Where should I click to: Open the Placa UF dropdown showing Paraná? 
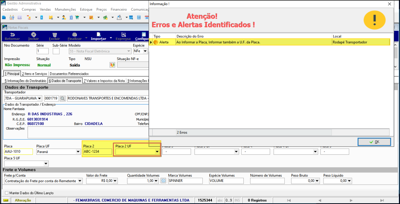click(78, 152)
